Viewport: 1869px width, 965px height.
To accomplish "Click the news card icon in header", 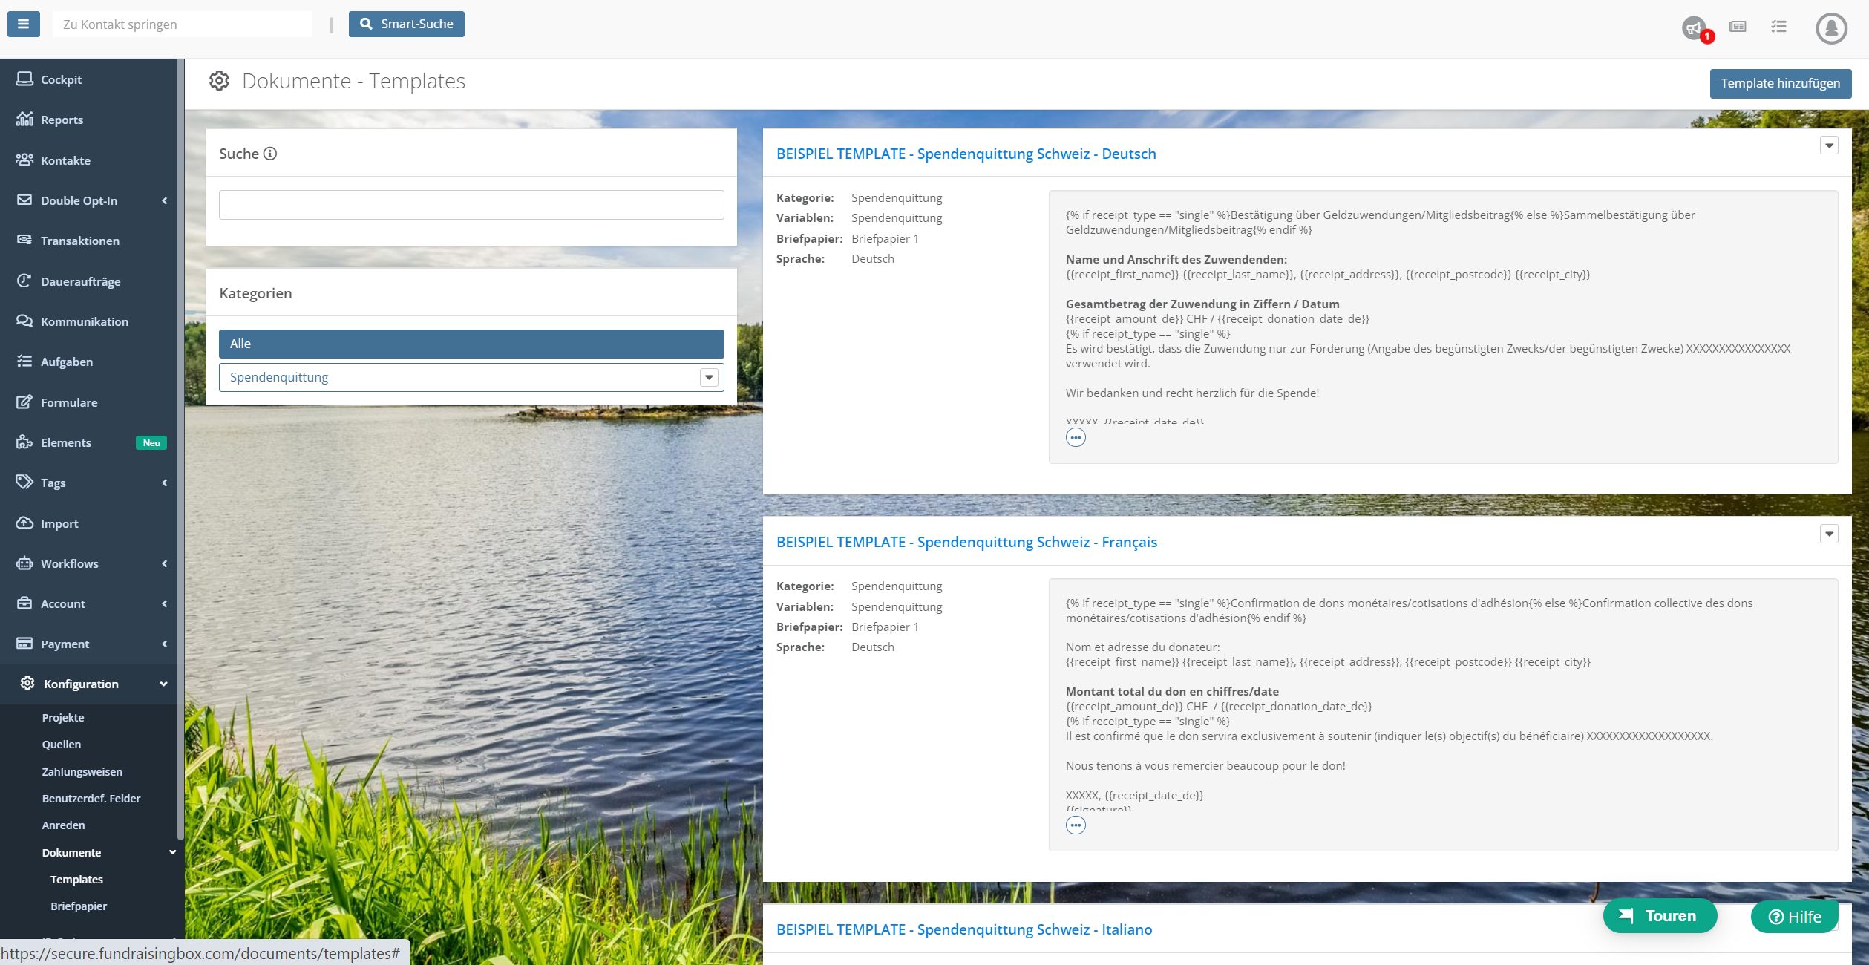I will 1738,27.
